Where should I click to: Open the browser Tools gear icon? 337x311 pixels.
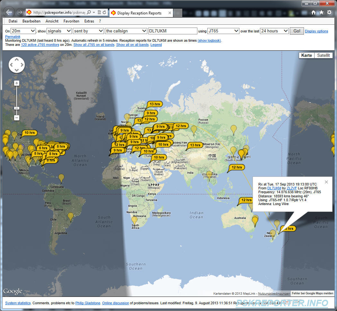tap(329, 12)
